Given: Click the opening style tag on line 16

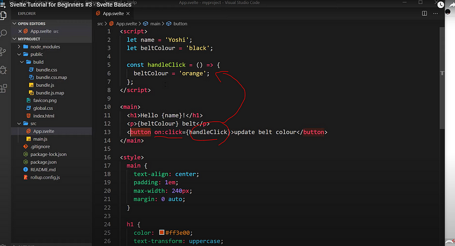Looking at the screenshot, I should click(132, 157).
